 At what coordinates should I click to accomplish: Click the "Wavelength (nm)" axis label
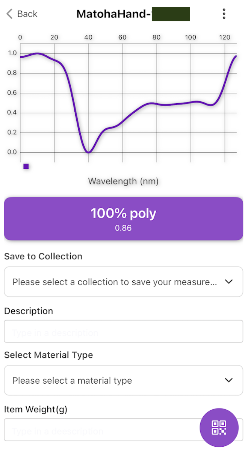coord(123,181)
